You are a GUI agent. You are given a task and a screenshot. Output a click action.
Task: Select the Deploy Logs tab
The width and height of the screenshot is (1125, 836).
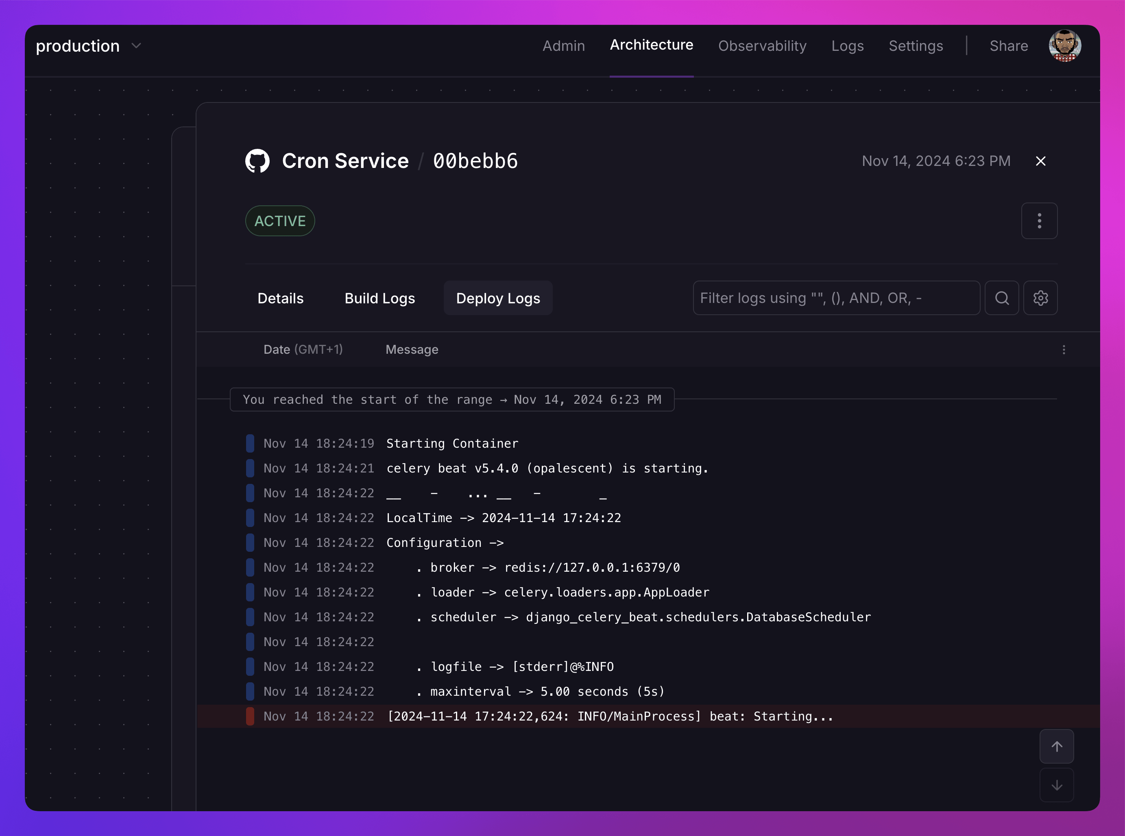coord(498,298)
